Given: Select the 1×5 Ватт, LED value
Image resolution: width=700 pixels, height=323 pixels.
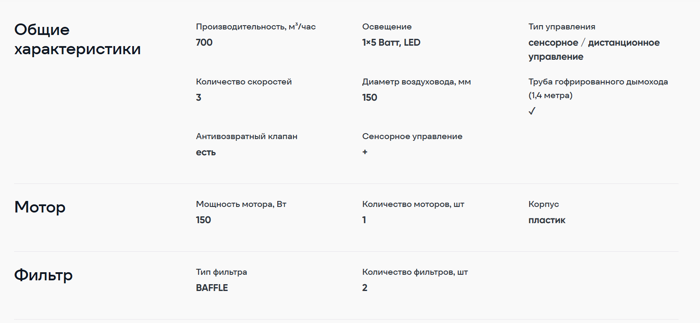Looking at the screenshot, I should (x=391, y=43).
